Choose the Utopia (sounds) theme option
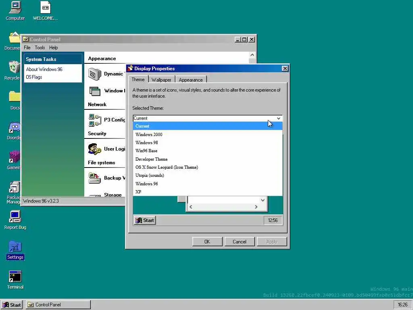 coord(208,175)
